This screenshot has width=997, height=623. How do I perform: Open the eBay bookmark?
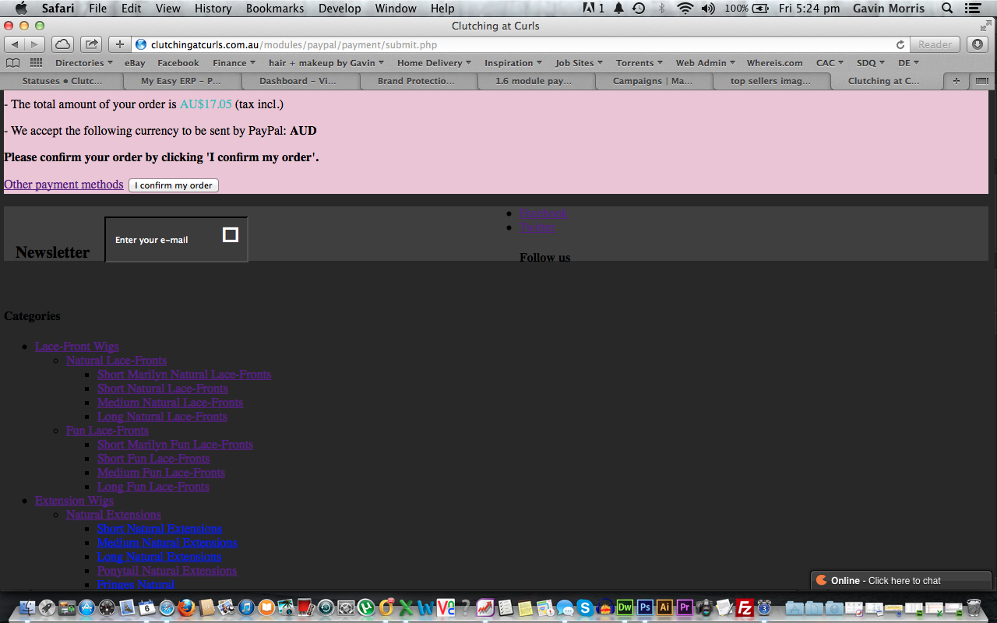(135, 63)
